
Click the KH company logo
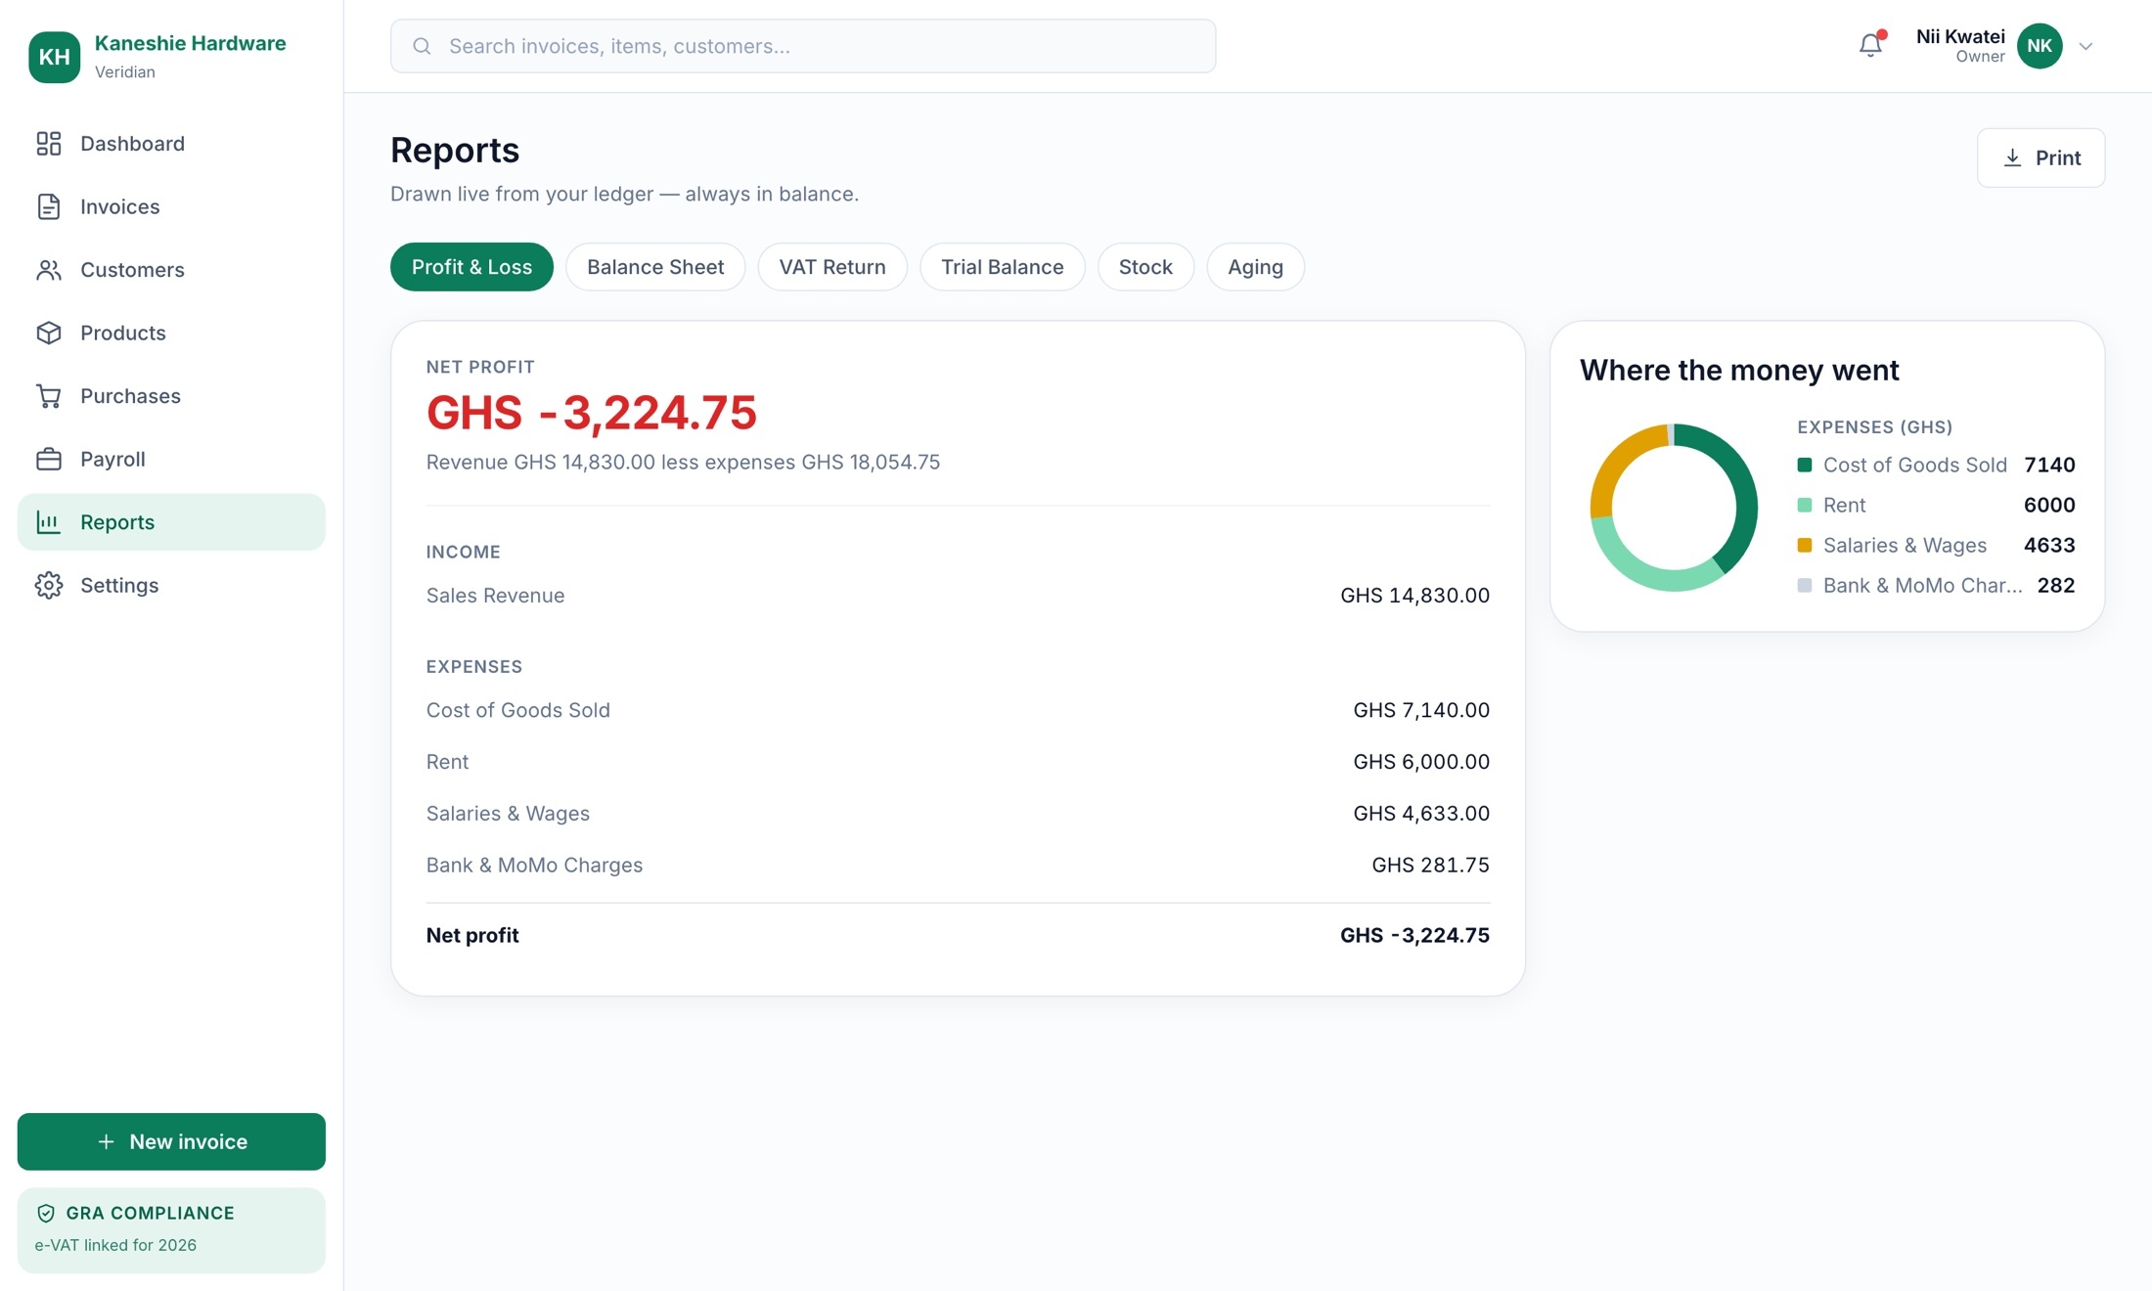(x=54, y=57)
